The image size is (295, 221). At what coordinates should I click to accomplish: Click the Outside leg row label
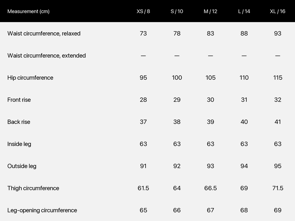(22, 166)
